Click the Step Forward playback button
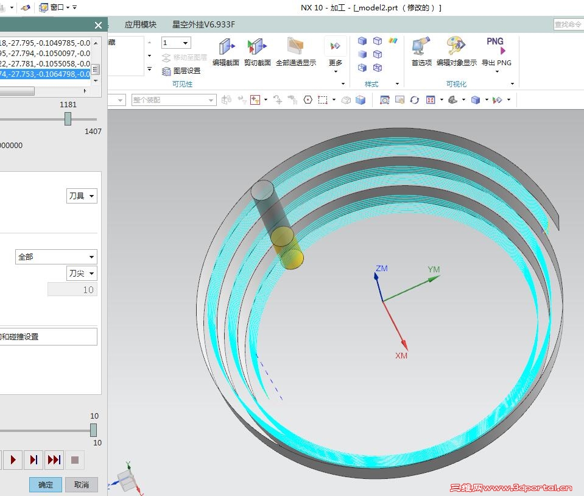 tap(33, 459)
